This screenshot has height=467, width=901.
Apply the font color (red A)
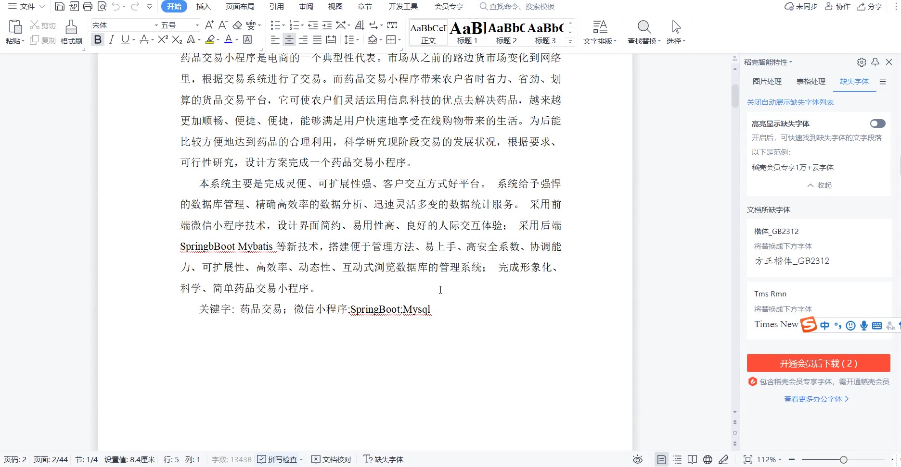(x=229, y=40)
